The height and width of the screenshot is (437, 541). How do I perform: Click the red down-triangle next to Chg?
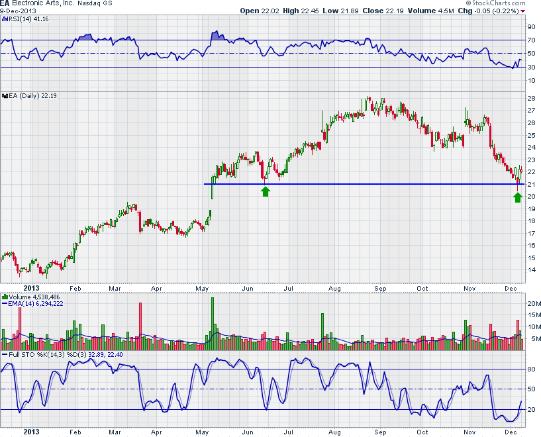(522, 11)
